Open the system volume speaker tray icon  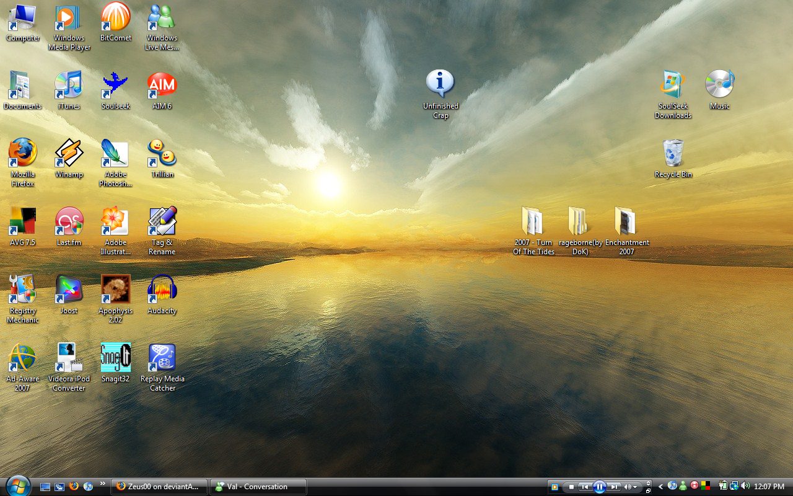pos(745,485)
